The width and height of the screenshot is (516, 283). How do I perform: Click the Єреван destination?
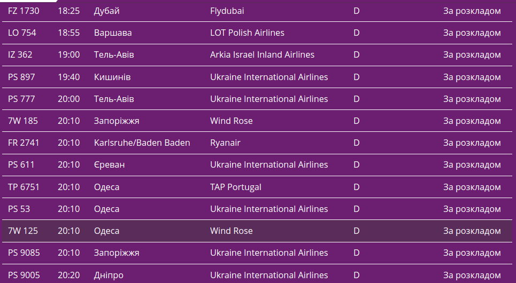tap(109, 164)
